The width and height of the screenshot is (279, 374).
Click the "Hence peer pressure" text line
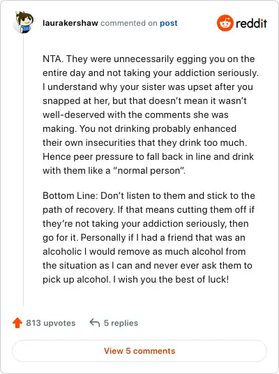(x=148, y=157)
